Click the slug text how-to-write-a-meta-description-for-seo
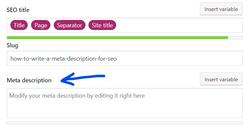Viewport: 248px width, 129px height. [63, 59]
